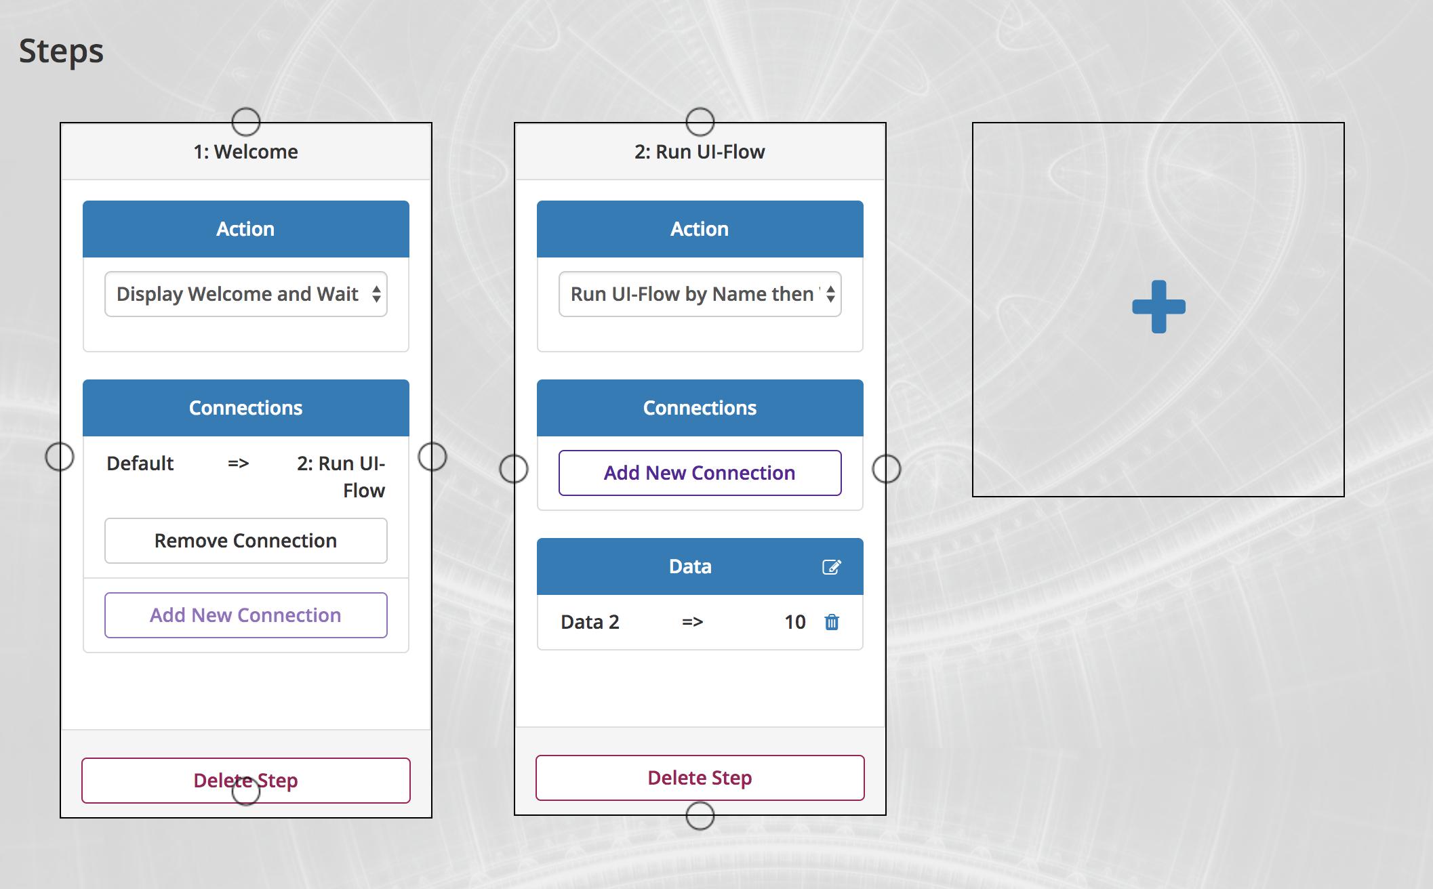
Task: Click the blue plus icon to add step
Action: pos(1158,307)
